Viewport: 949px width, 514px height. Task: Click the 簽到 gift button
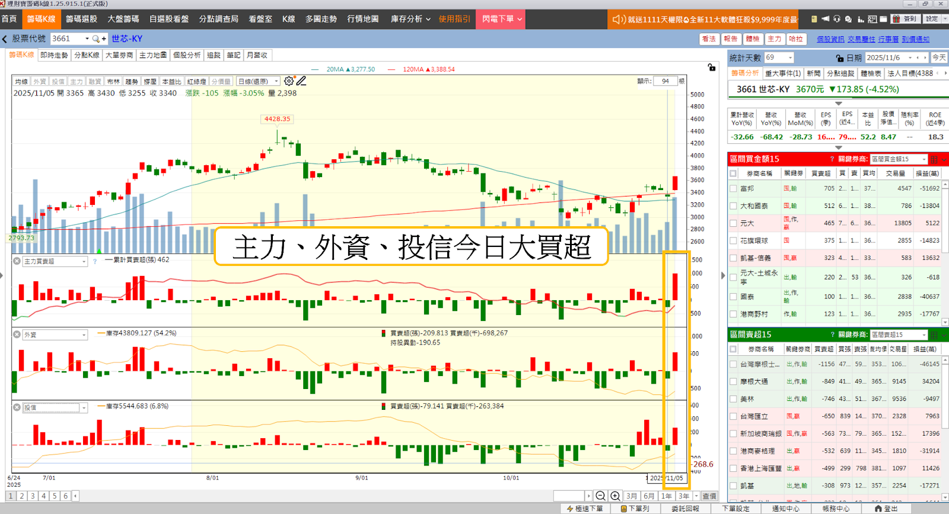coord(906,19)
